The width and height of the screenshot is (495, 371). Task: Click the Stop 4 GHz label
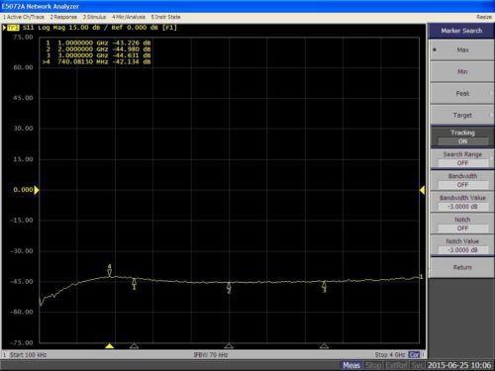[x=390, y=355]
